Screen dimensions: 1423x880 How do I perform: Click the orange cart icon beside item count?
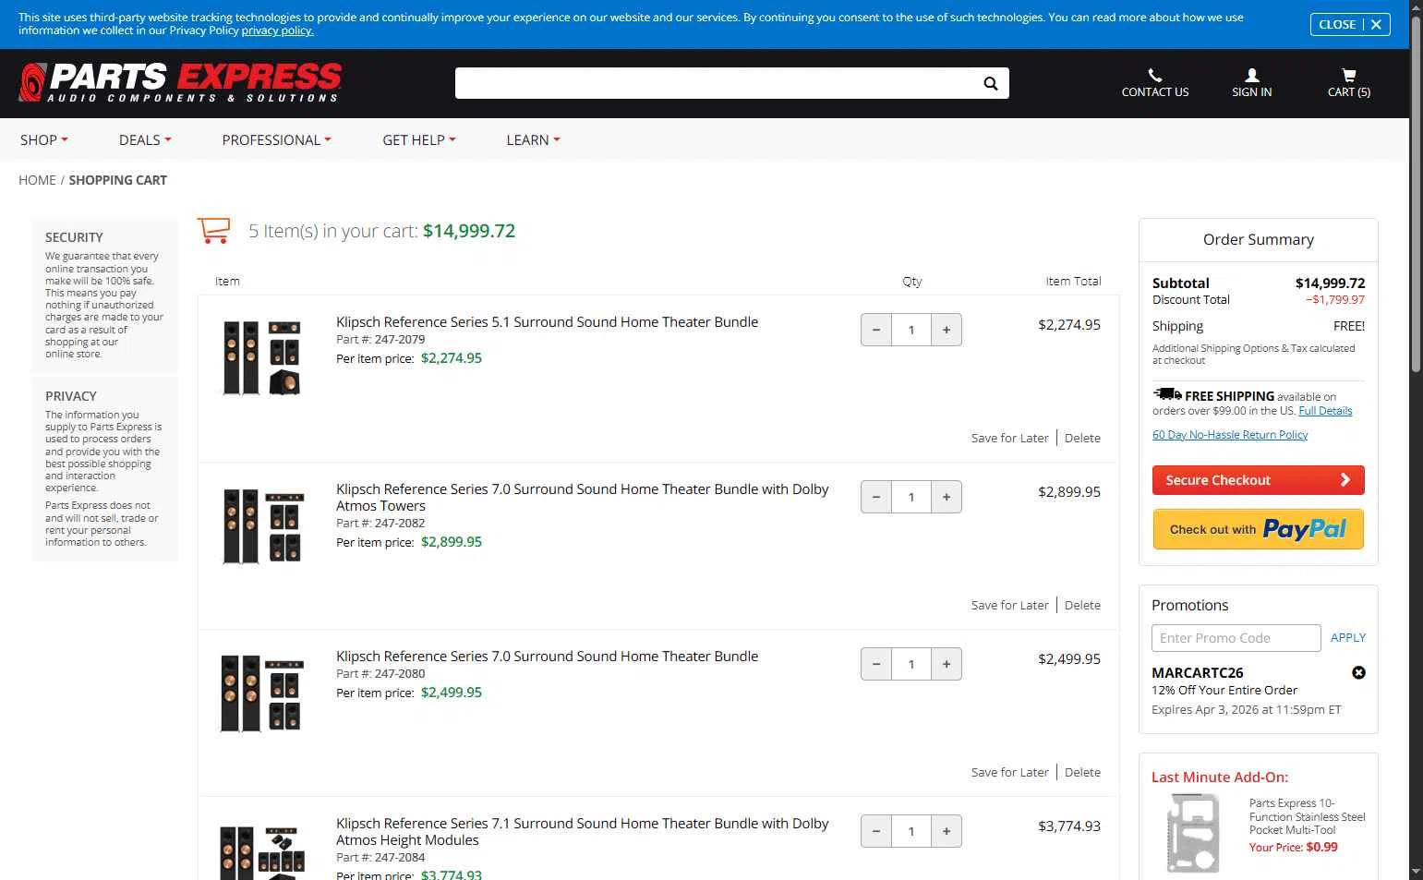[214, 230]
